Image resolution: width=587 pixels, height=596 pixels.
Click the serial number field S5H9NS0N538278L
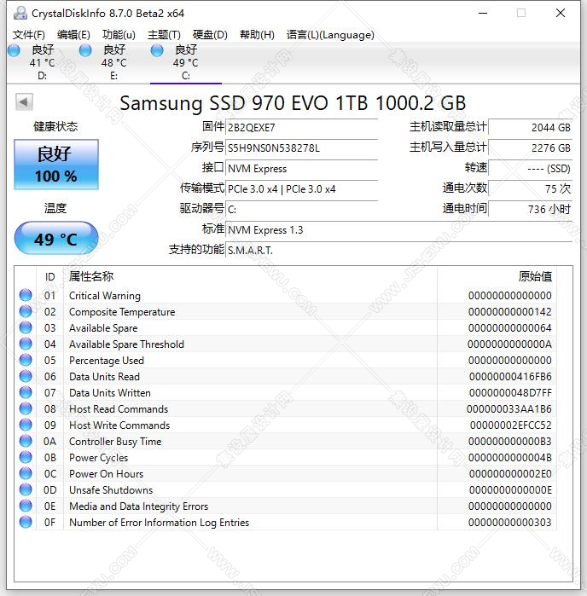(x=302, y=148)
